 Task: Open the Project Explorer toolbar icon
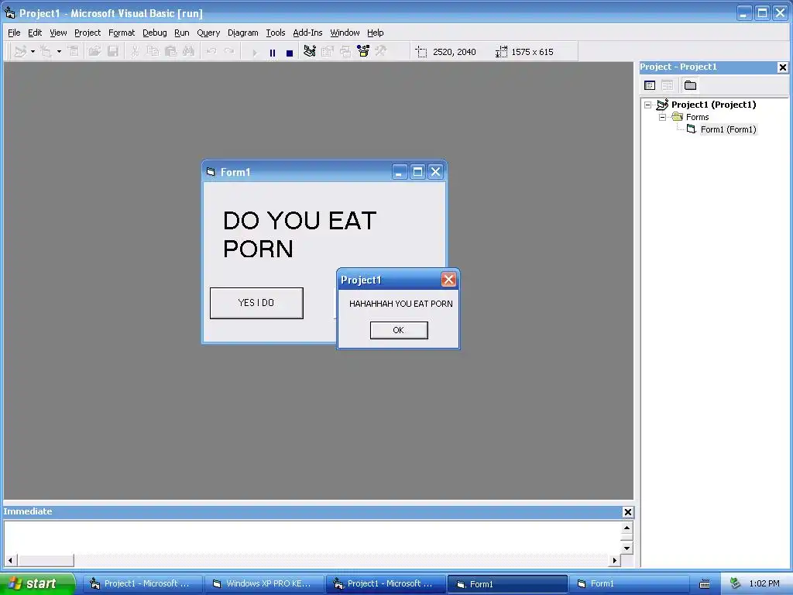[310, 51]
